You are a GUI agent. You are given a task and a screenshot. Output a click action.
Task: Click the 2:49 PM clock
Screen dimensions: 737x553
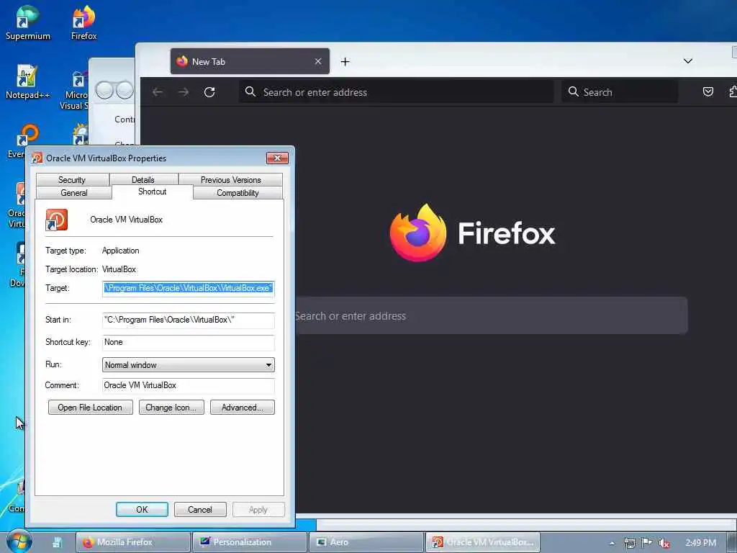pos(700,543)
